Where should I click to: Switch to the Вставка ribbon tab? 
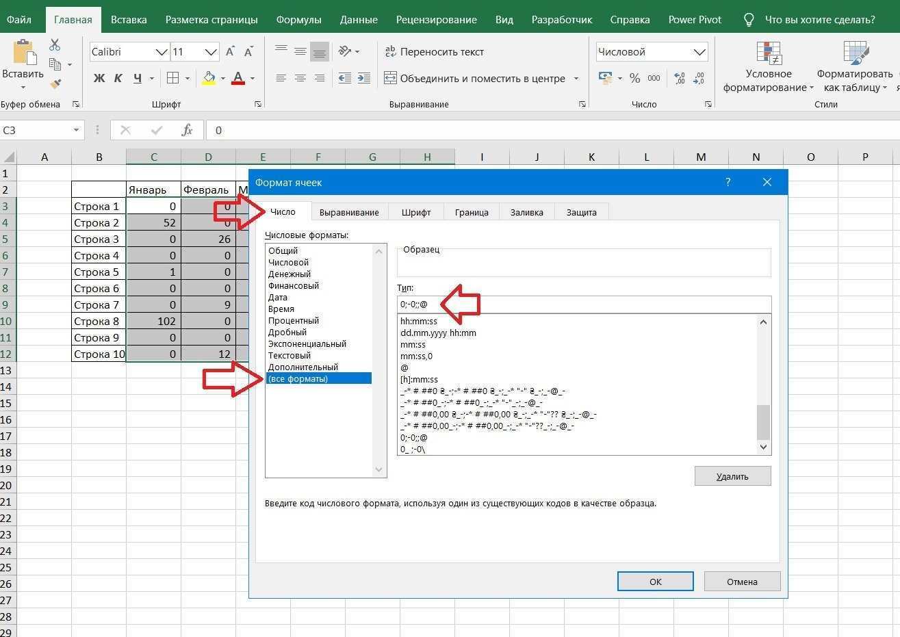tap(127, 19)
